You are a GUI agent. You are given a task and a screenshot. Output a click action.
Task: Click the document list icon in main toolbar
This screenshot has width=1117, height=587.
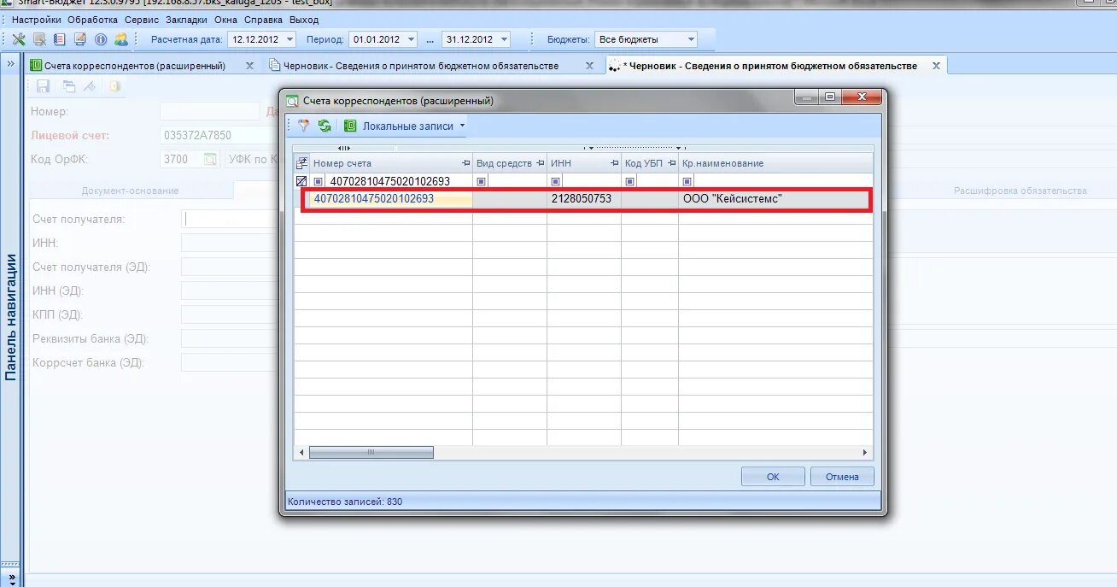click(60, 39)
